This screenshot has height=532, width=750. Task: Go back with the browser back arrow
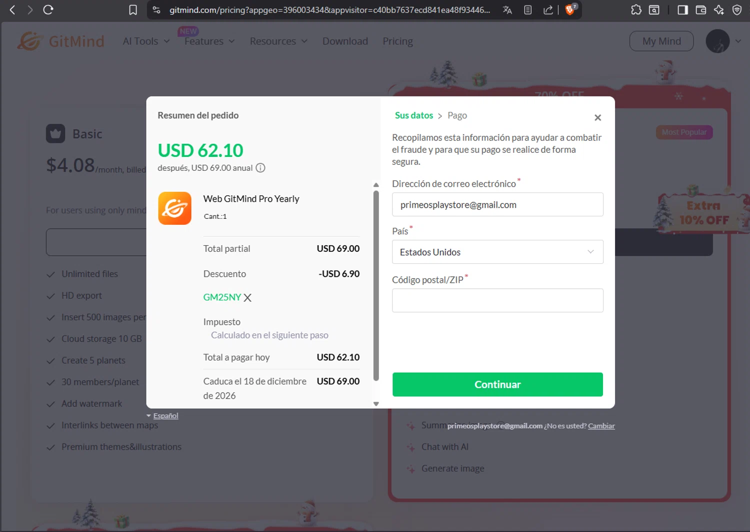point(12,9)
